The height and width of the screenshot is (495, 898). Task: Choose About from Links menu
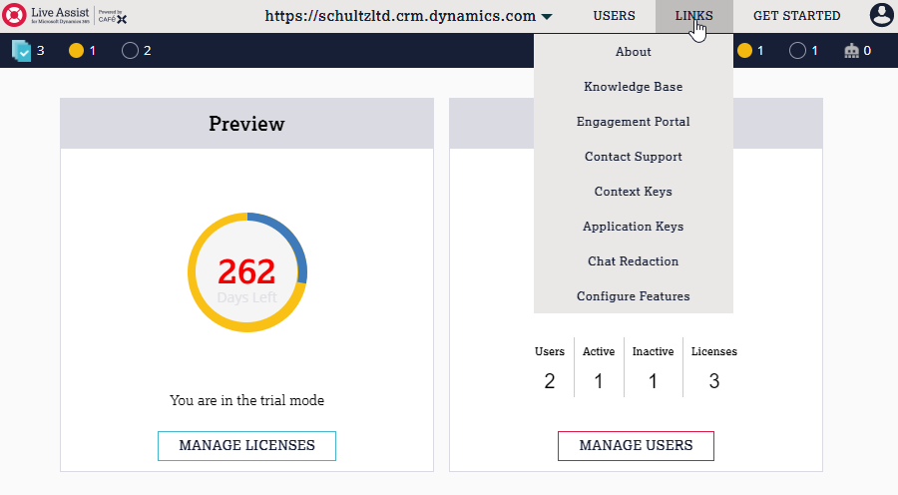pyautogui.click(x=634, y=52)
